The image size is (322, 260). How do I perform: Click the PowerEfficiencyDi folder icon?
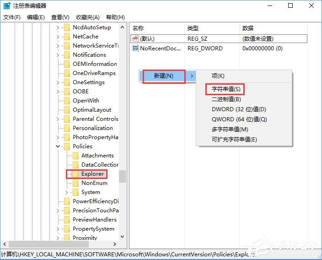(67, 201)
